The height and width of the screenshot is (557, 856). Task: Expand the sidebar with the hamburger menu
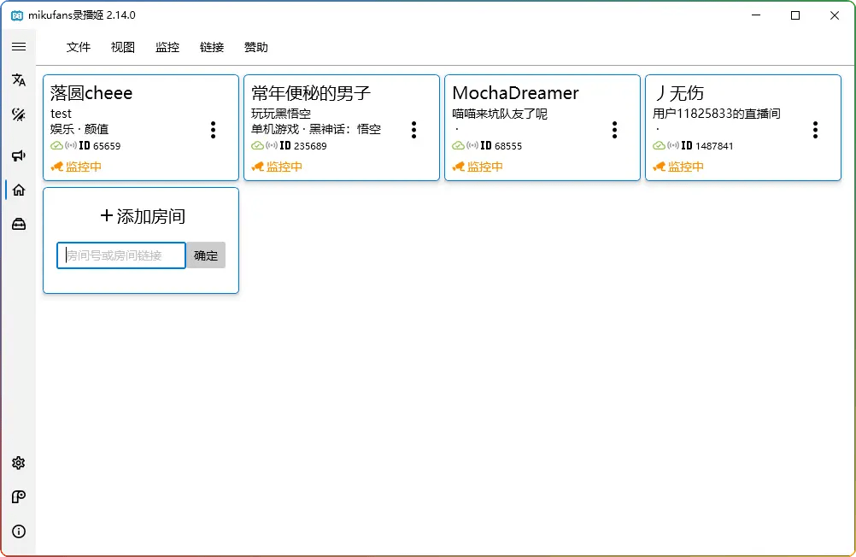click(18, 47)
